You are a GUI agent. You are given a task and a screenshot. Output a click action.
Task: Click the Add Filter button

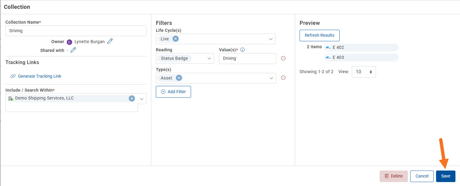[173, 92]
